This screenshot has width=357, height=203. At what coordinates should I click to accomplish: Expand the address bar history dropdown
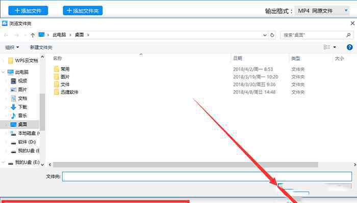(265, 35)
